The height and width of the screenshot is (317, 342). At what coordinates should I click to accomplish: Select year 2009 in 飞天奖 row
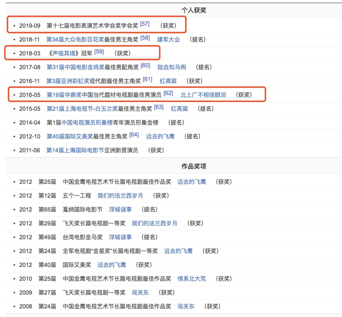point(26,293)
